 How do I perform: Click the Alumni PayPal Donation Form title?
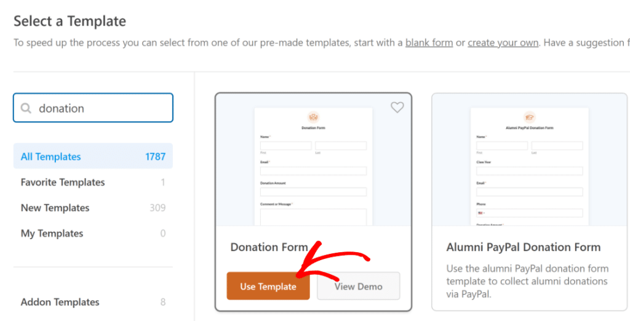523,248
